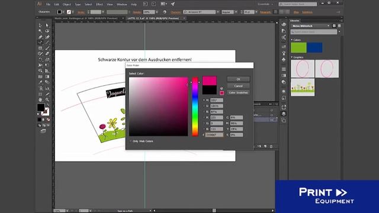Click the recolor artwork globe icon
The height and width of the screenshot is (213, 379).
pyautogui.click(x=165, y=12)
